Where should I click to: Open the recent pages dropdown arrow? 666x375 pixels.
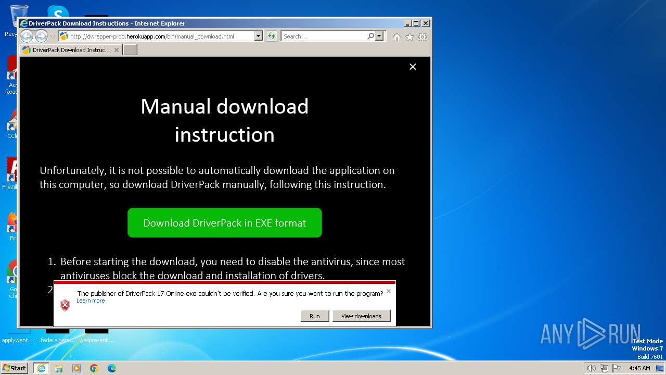(53, 36)
